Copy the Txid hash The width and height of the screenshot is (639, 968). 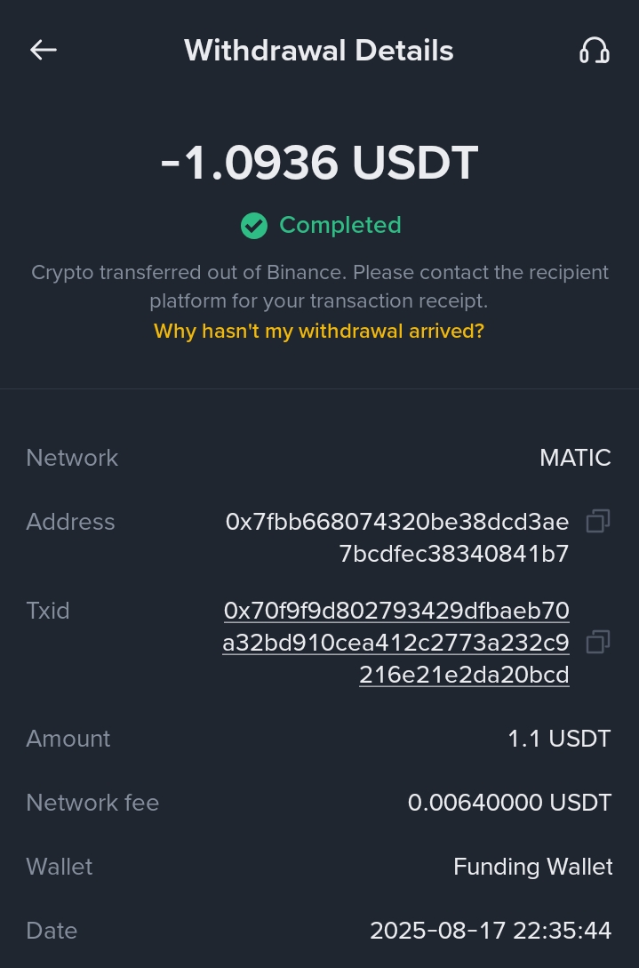(598, 642)
